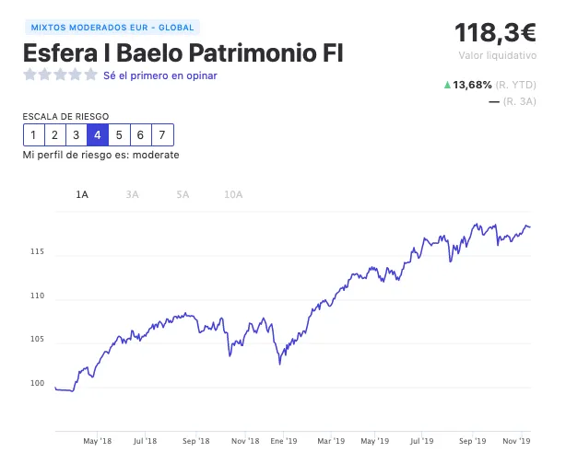This screenshot has height=464, width=566.
Task: Pick risk level 2 box
Action: tap(54, 135)
